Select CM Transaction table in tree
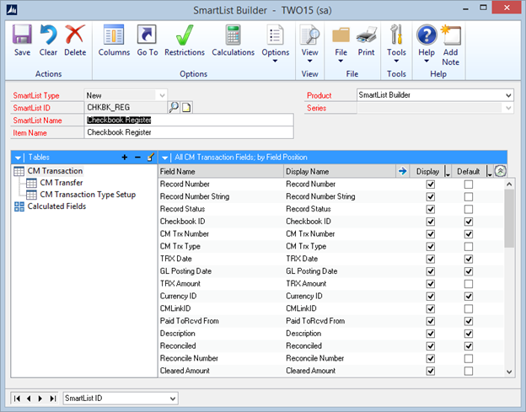The image size is (526, 412). 55,171
